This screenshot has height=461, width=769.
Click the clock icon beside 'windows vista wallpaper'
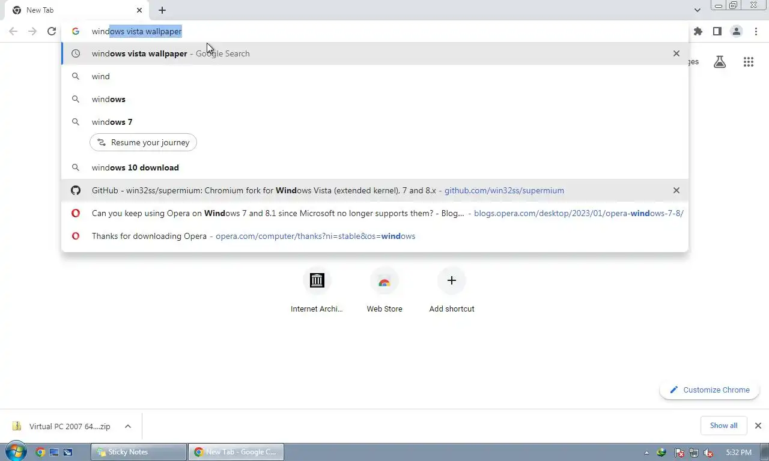click(x=76, y=53)
